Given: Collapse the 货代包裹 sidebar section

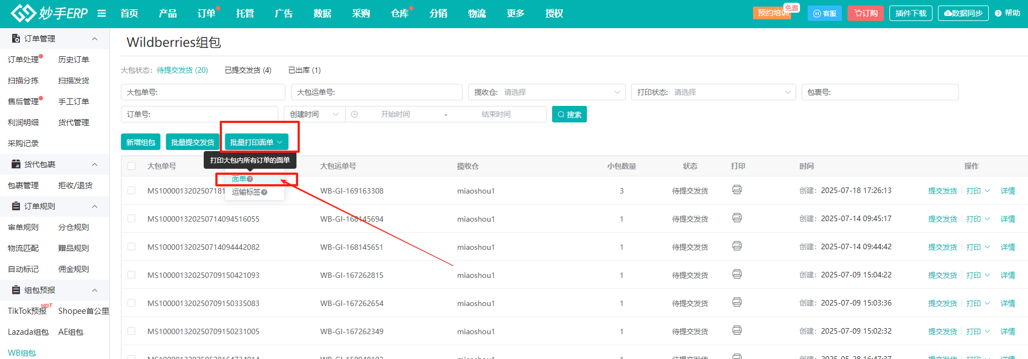Looking at the screenshot, I should point(94,164).
